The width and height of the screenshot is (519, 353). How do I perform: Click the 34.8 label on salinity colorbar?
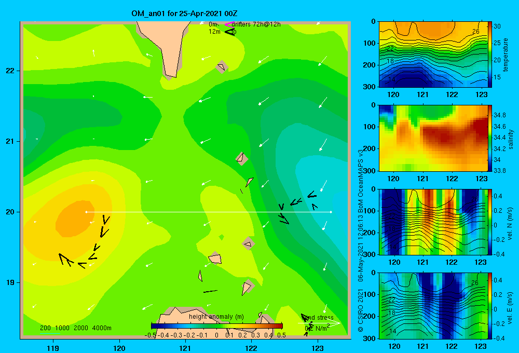click(499, 115)
